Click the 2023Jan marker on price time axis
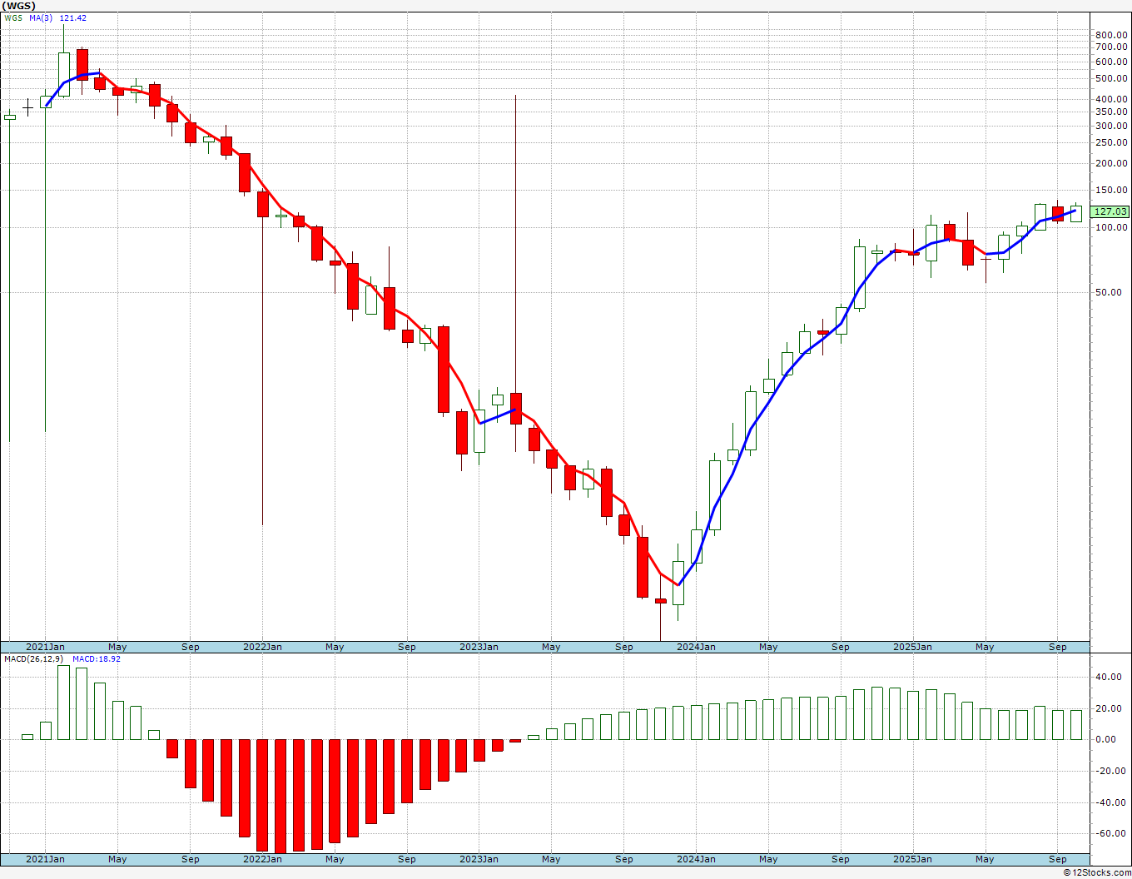 pos(479,647)
